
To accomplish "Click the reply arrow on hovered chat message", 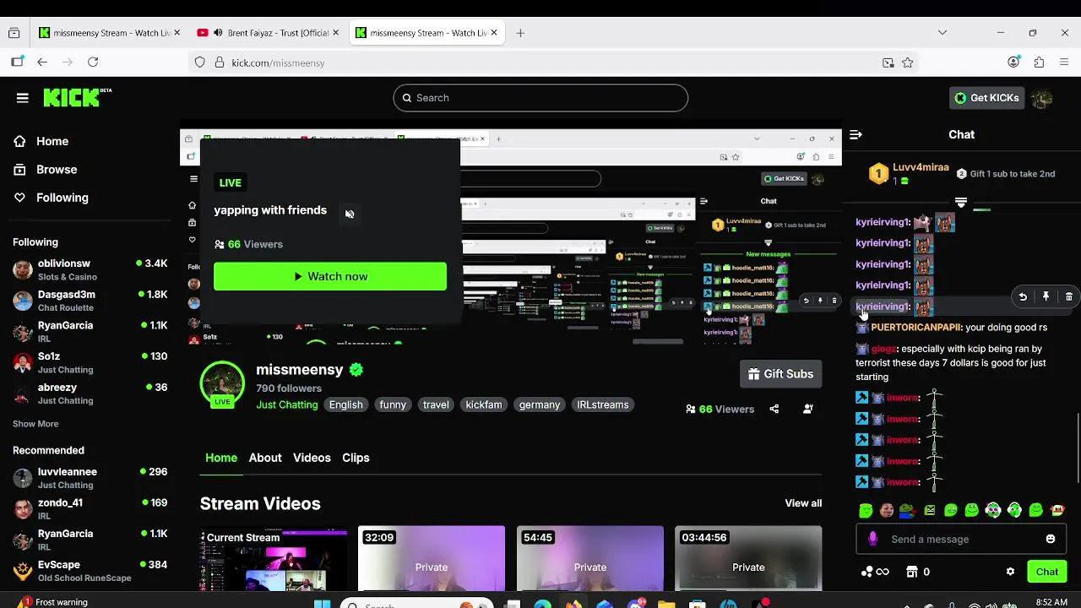I will [1023, 297].
